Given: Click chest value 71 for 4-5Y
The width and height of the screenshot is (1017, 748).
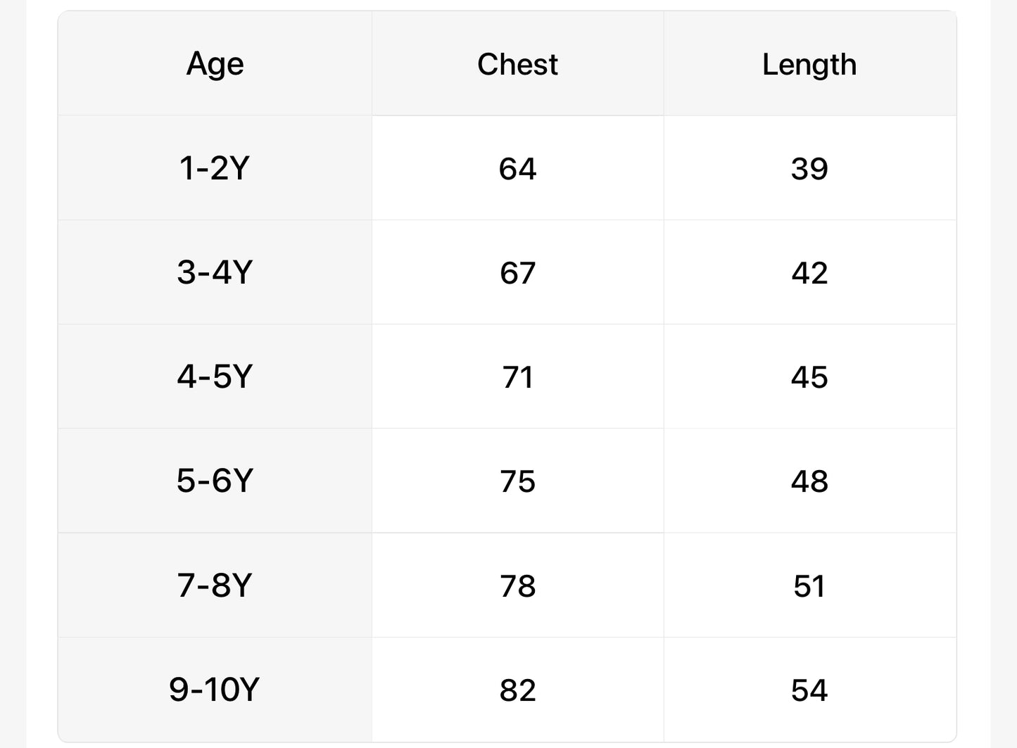Looking at the screenshot, I should point(517,377).
